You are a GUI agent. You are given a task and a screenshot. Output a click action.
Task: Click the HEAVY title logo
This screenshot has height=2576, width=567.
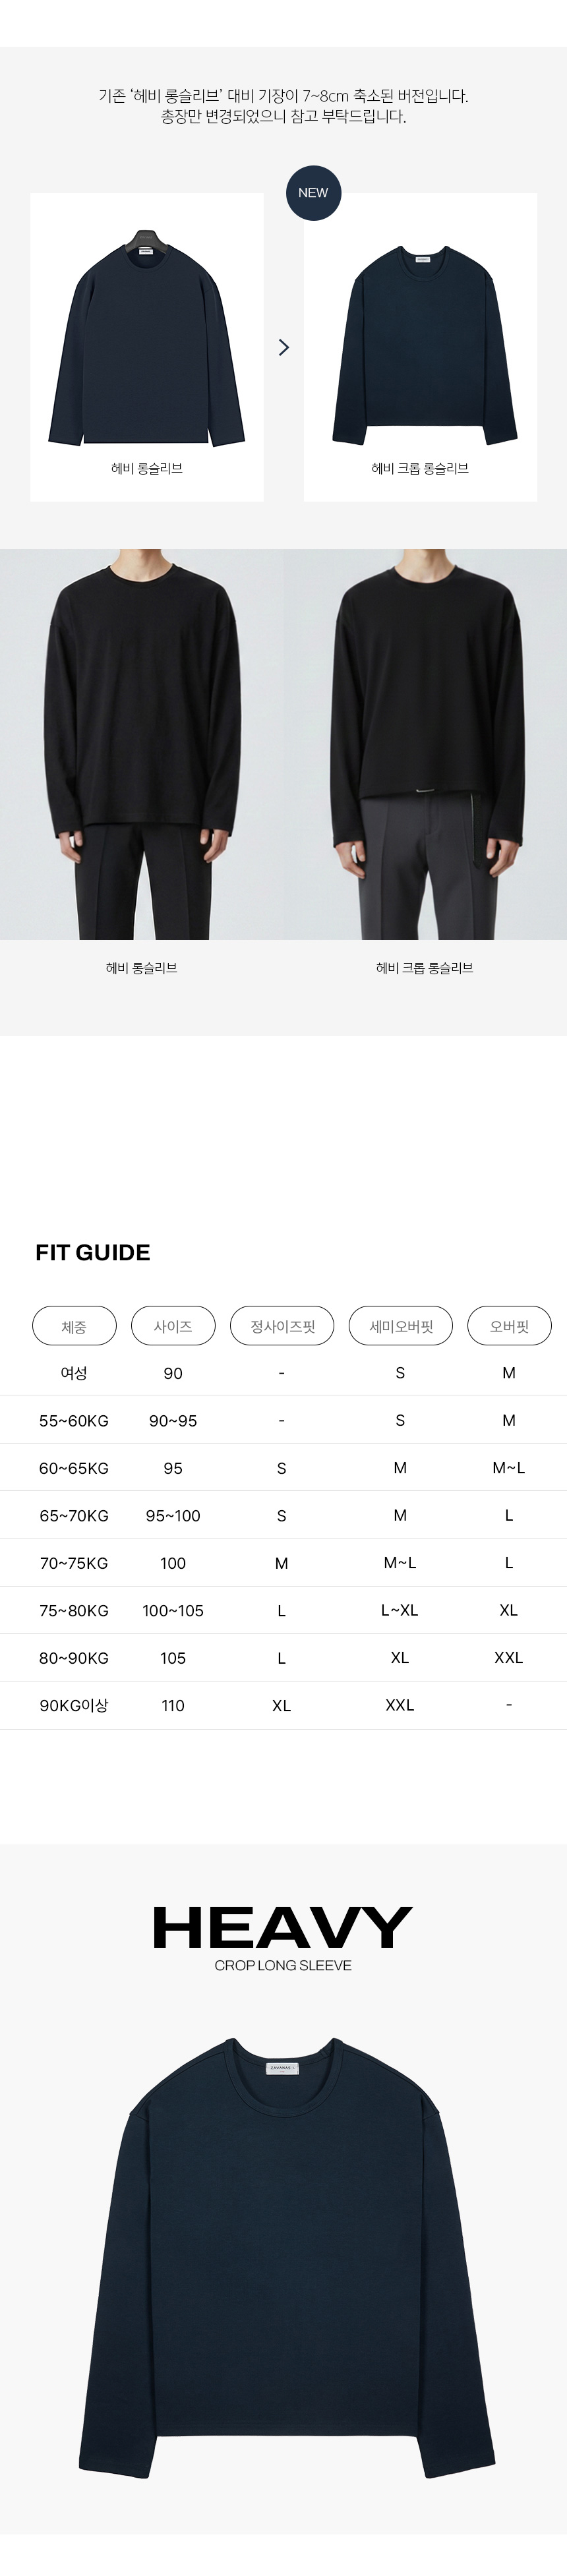(283, 1928)
